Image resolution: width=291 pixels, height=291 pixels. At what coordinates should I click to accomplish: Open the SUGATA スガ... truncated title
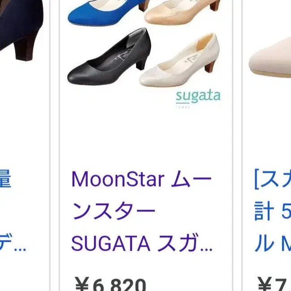[x=142, y=243]
